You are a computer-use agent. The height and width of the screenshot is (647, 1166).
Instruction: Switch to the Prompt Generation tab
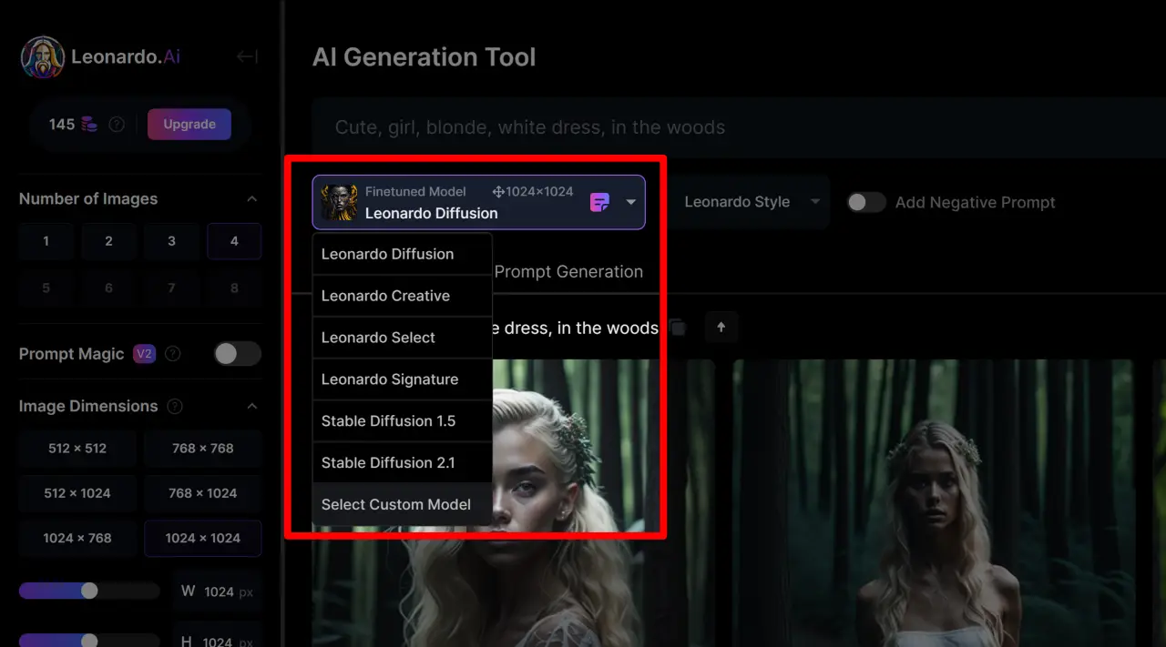568,271
